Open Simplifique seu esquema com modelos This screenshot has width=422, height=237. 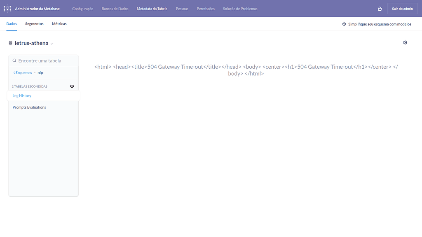click(x=379, y=24)
